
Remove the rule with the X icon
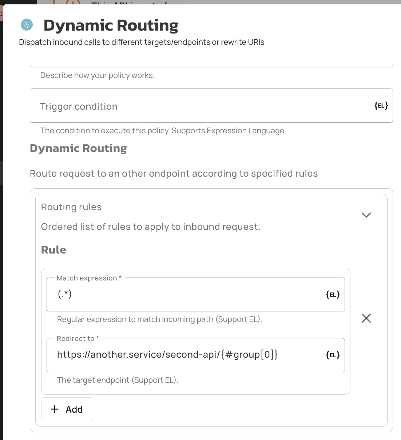(366, 318)
